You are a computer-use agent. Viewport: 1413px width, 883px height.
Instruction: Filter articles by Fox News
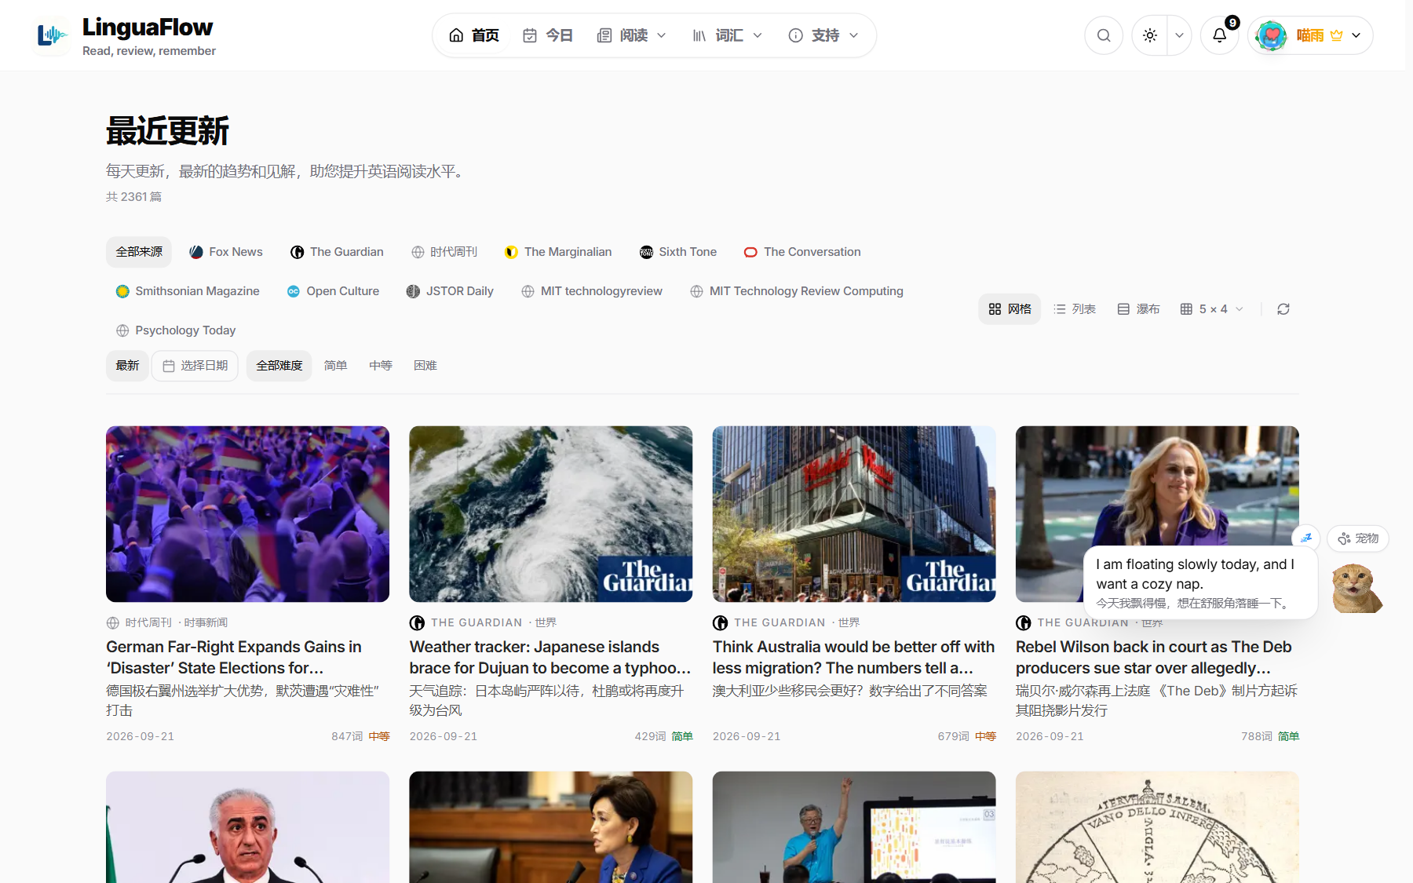tap(226, 252)
